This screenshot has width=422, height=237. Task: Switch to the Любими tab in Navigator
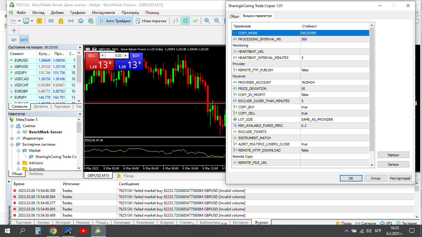click(36, 174)
